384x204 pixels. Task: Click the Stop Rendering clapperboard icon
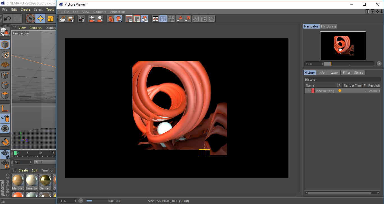pos(82,19)
